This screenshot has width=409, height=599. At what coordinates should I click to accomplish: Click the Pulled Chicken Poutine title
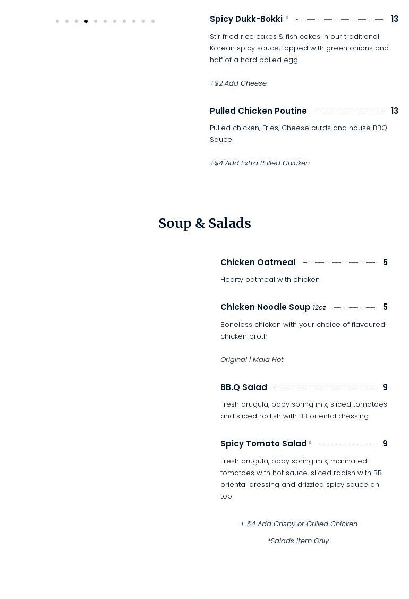point(258,111)
